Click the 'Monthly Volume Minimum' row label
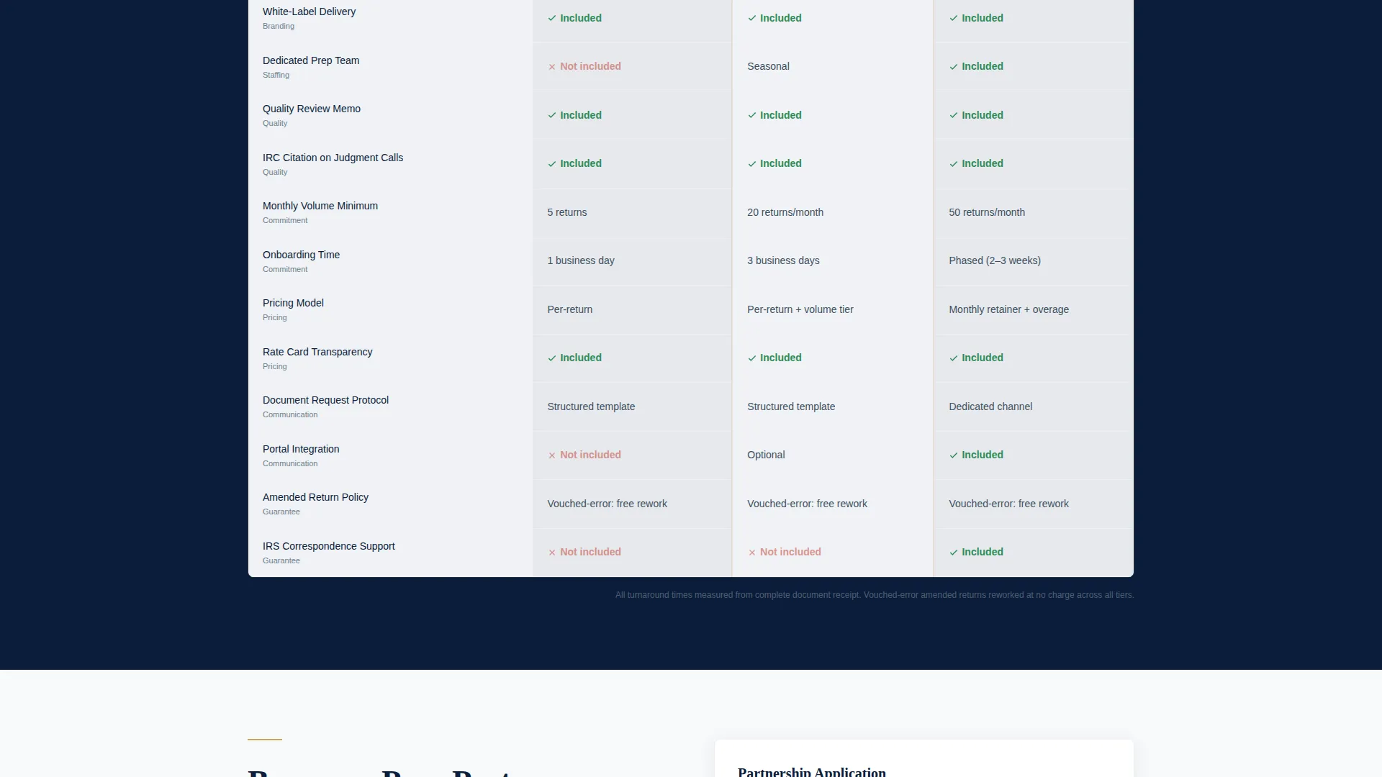This screenshot has height=777, width=1382. pyautogui.click(x=320, y=206)
